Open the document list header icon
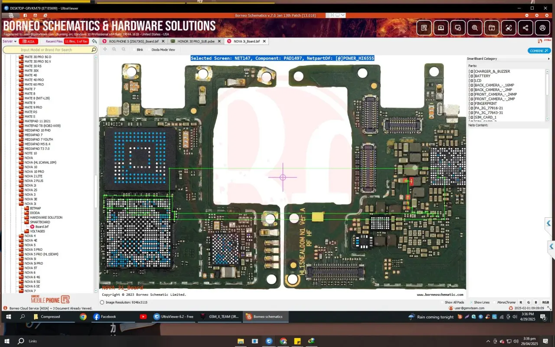This screenshot has width=555, height=347. click(x=424, y=28)
